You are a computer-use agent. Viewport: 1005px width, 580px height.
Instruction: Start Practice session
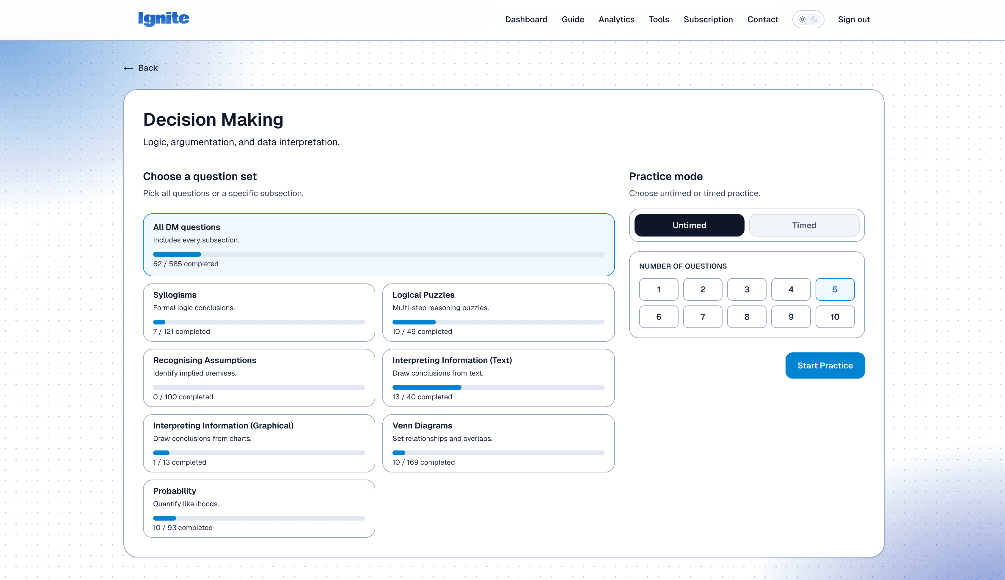[x=825, y=366]
